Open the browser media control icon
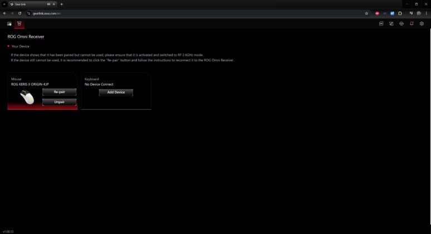The height and width of the screenshot is (234, 431). coord(411,13)
